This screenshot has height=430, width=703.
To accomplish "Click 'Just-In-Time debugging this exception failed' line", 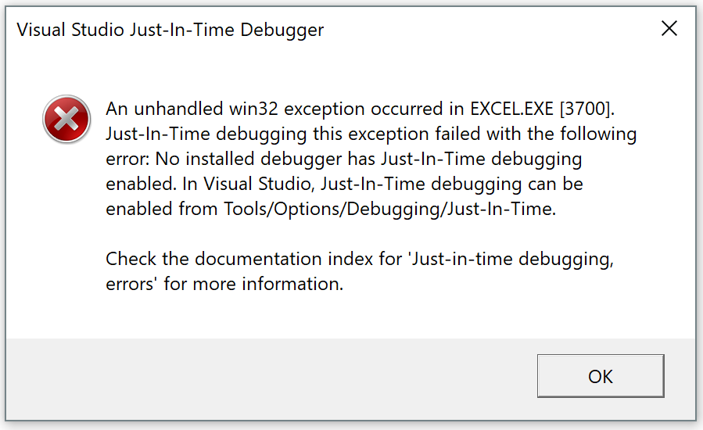I will (294, 134).
